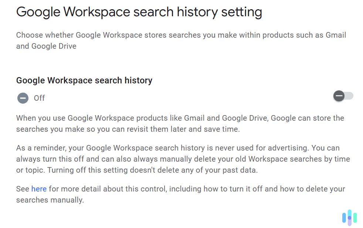Click the cyan bar of the animated logo
The width and height of the screenshot is (363, 228).
pos(350,213)
